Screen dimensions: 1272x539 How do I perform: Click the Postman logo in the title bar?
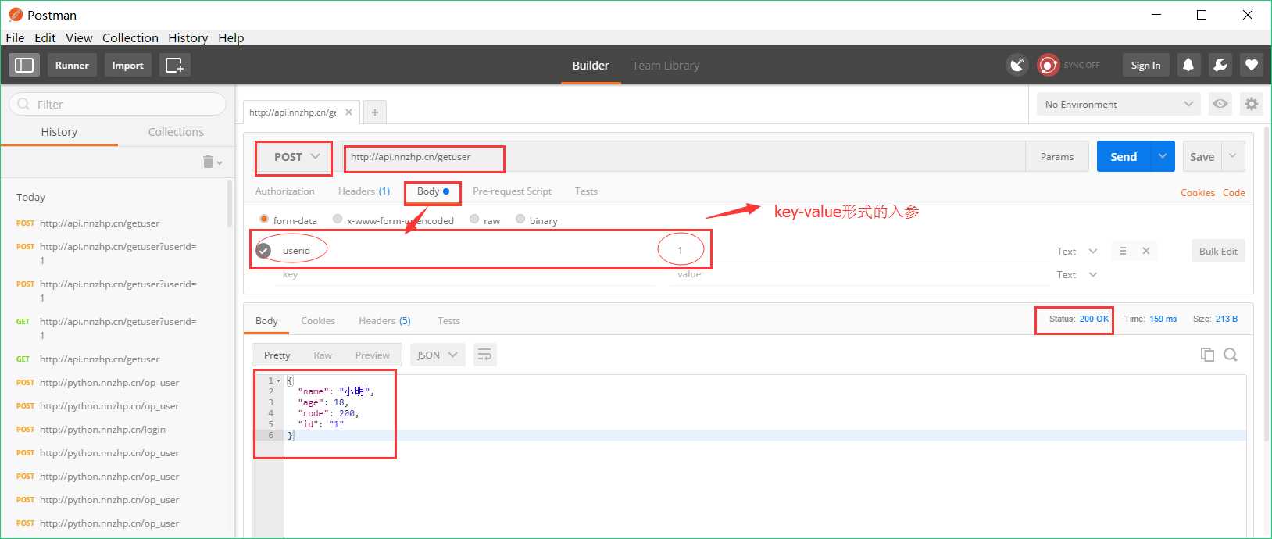tap(16, 15)
